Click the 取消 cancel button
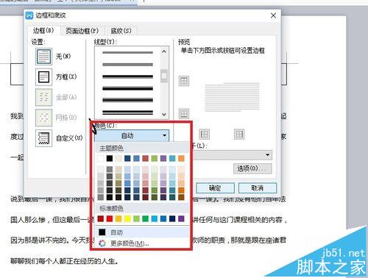The image size is (368, 278). click(258, 188)
